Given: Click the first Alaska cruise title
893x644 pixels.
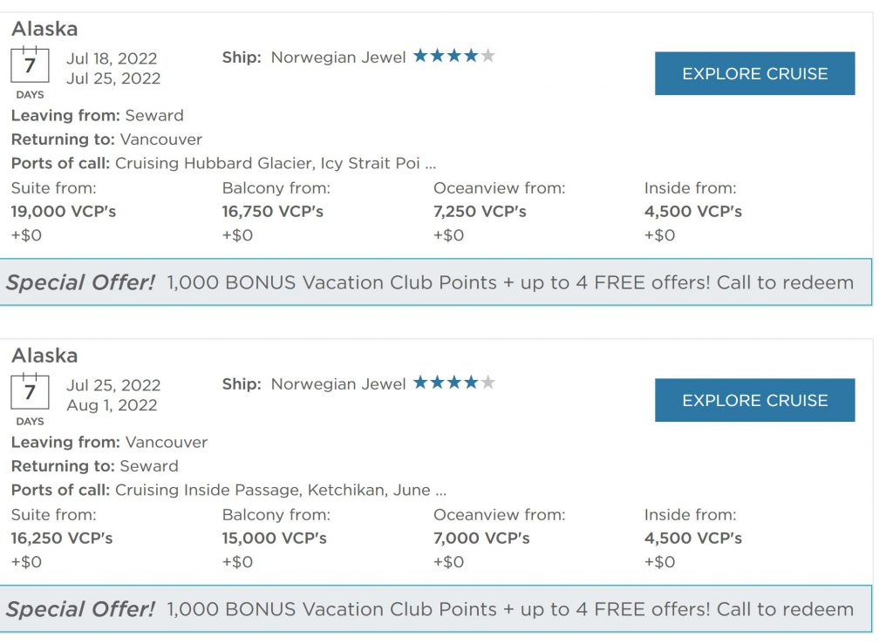Looking at the screenshot, I should pos(44,29).
